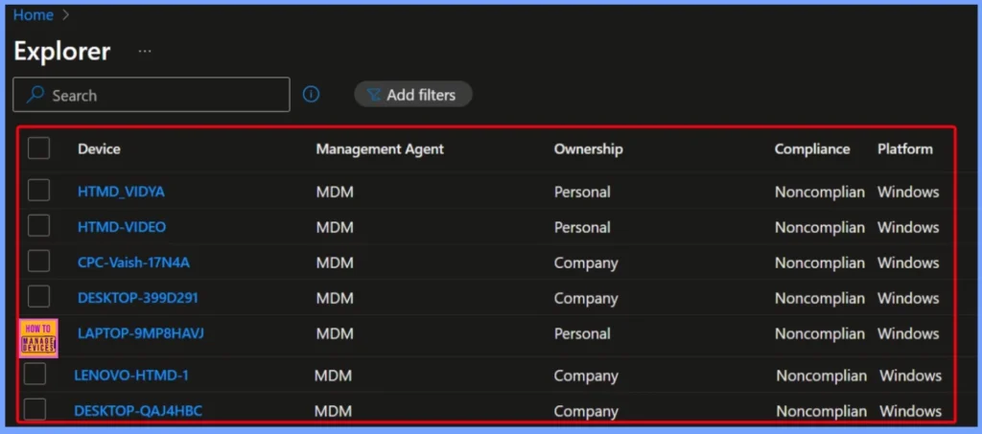This screenshot has width=982, height=434.
Task: Click Company in LENOVO-HTMD-1 row
Action: coord(586,376)
